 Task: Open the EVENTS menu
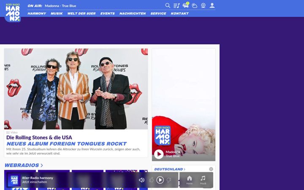click(x=107, y=14)
